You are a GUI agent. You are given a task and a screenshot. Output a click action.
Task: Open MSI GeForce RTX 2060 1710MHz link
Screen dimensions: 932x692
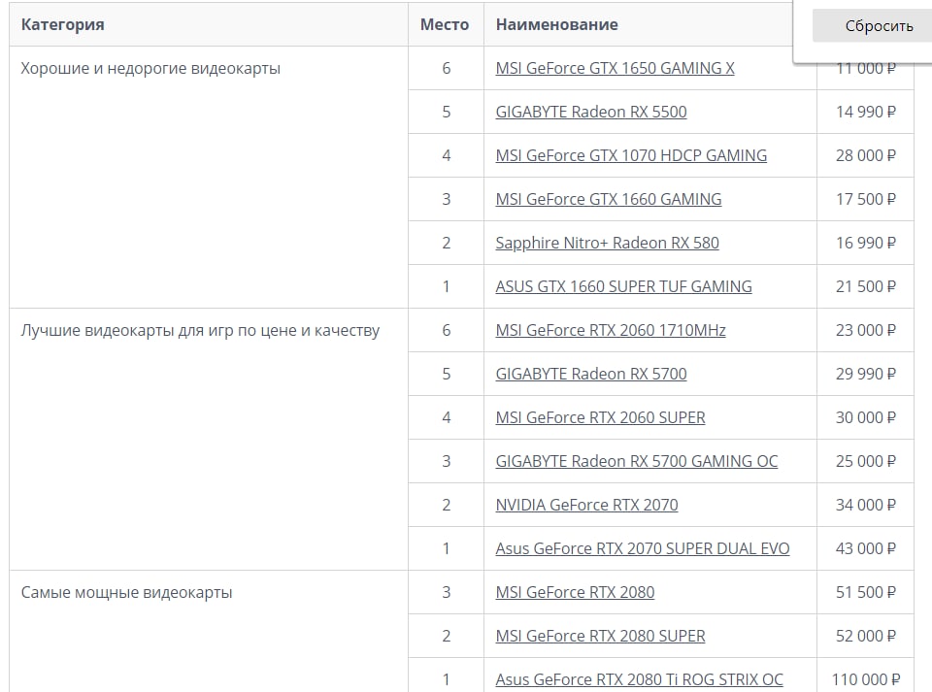click(611, 330)
